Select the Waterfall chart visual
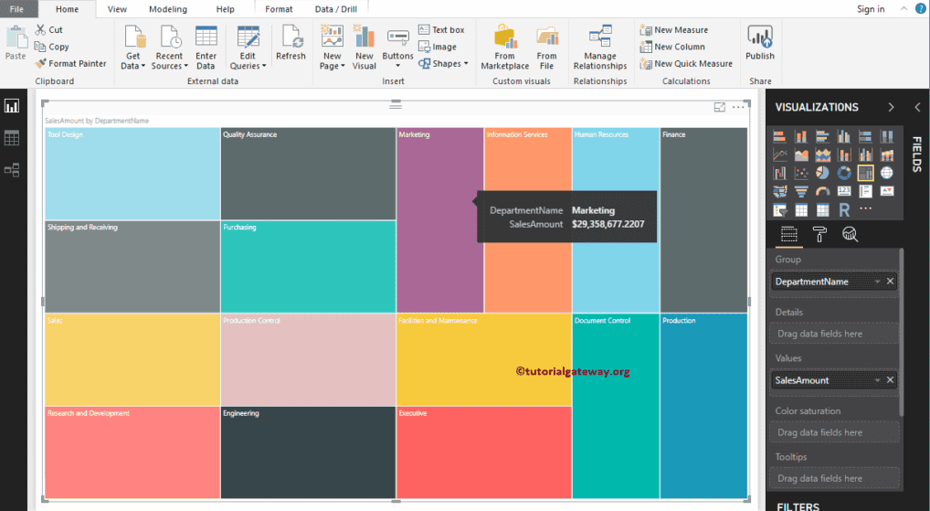This screenshot has width=930, height=511. click(779, 173)
